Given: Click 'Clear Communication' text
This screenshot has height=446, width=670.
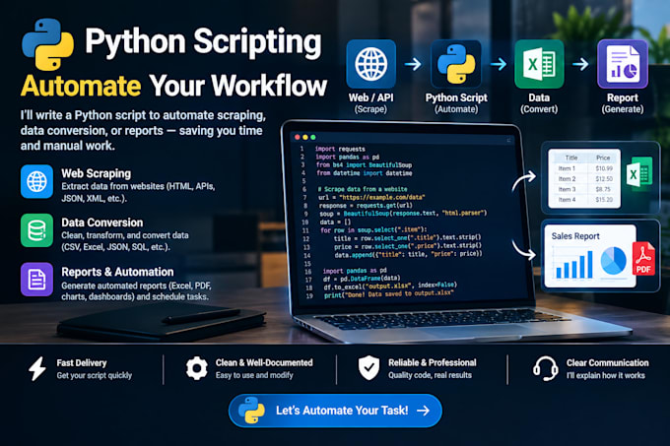Looking at the screenshot, I should point(608,362).
